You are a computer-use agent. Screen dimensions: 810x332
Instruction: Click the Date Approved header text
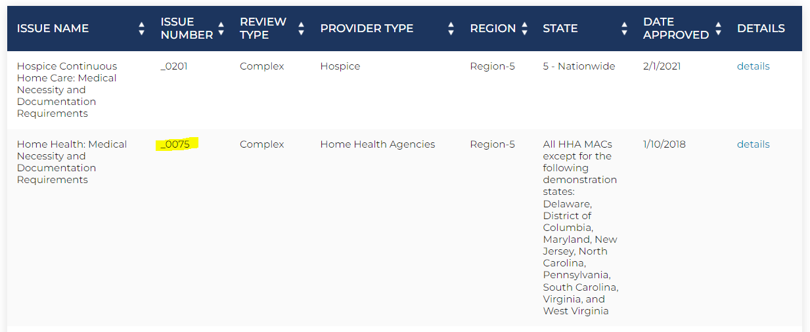tap(676, 29)
